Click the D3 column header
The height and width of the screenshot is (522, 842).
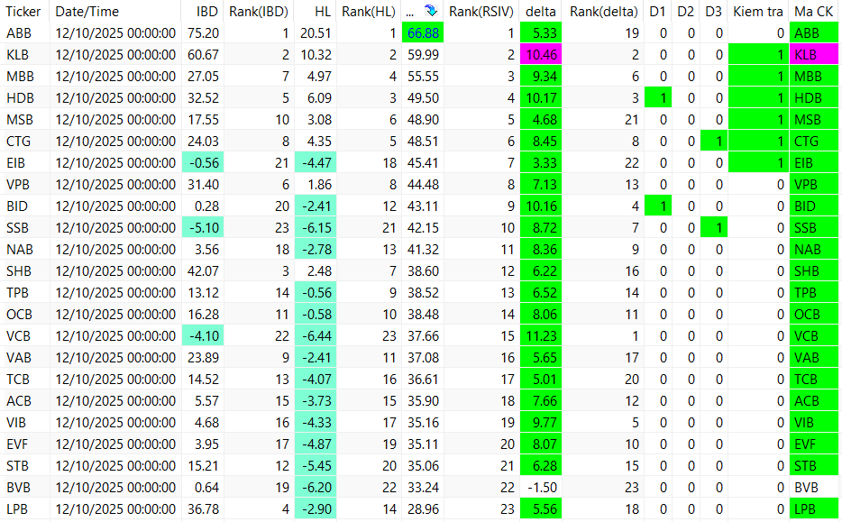713,12
